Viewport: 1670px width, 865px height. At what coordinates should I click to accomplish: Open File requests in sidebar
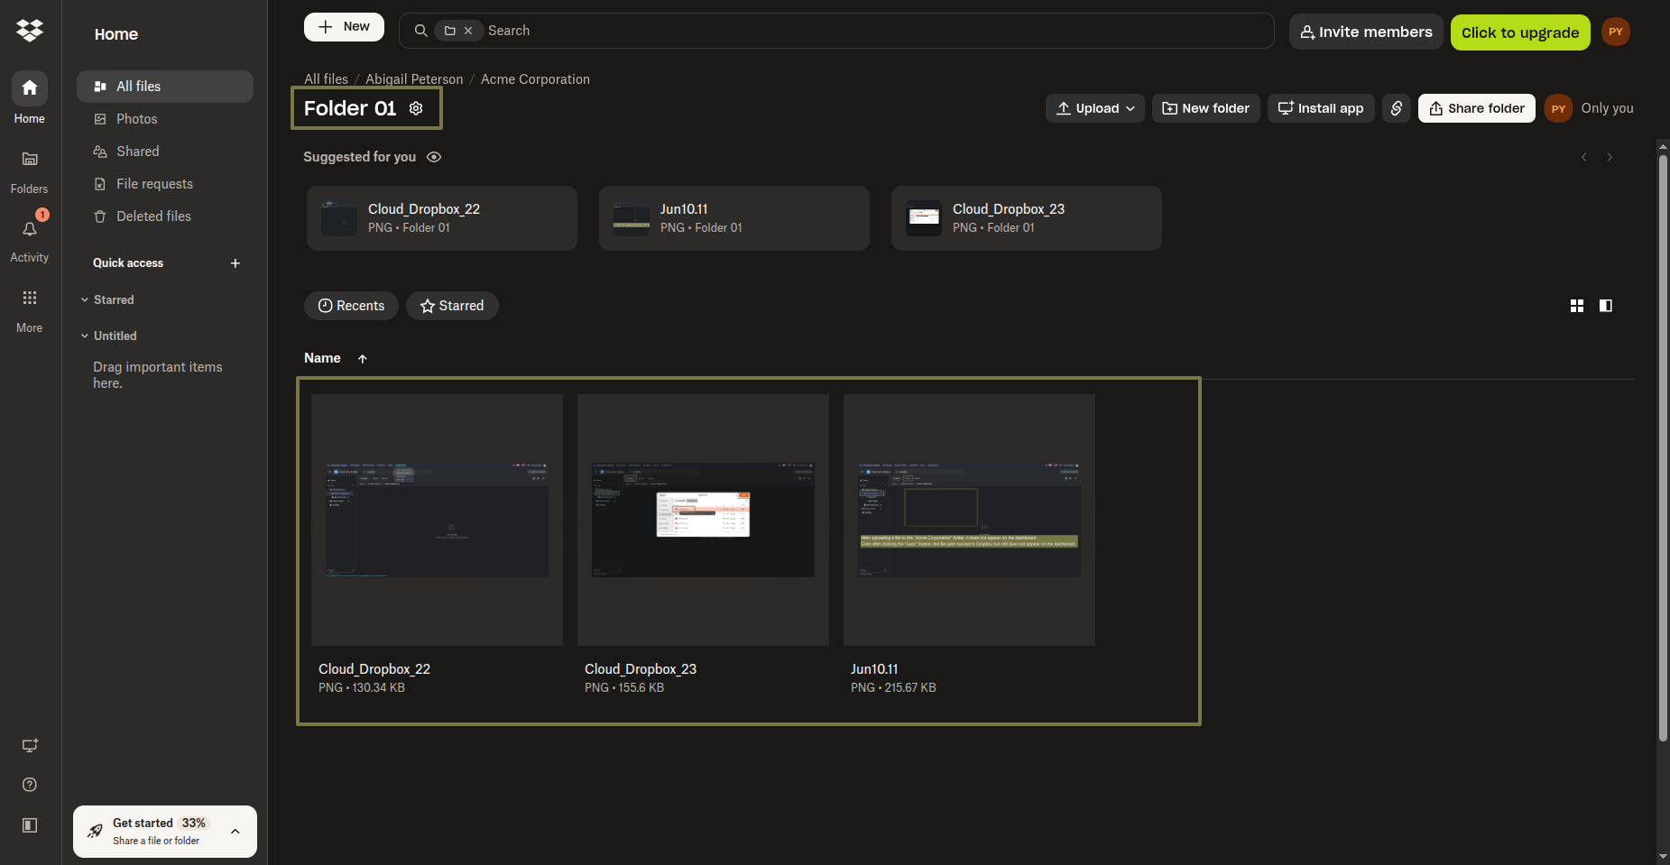pos(165,184)
